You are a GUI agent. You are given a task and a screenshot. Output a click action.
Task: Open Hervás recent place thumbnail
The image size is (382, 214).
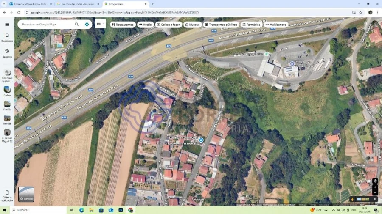click(7, 120)
